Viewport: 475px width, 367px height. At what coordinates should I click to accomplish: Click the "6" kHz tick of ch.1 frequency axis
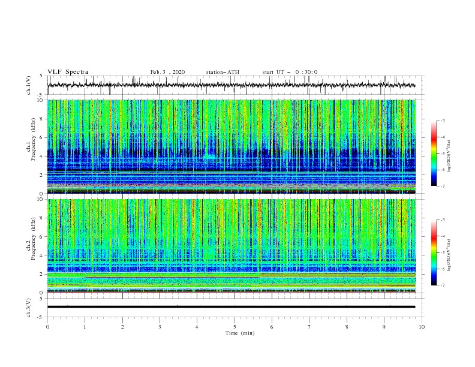click(42, 137)
